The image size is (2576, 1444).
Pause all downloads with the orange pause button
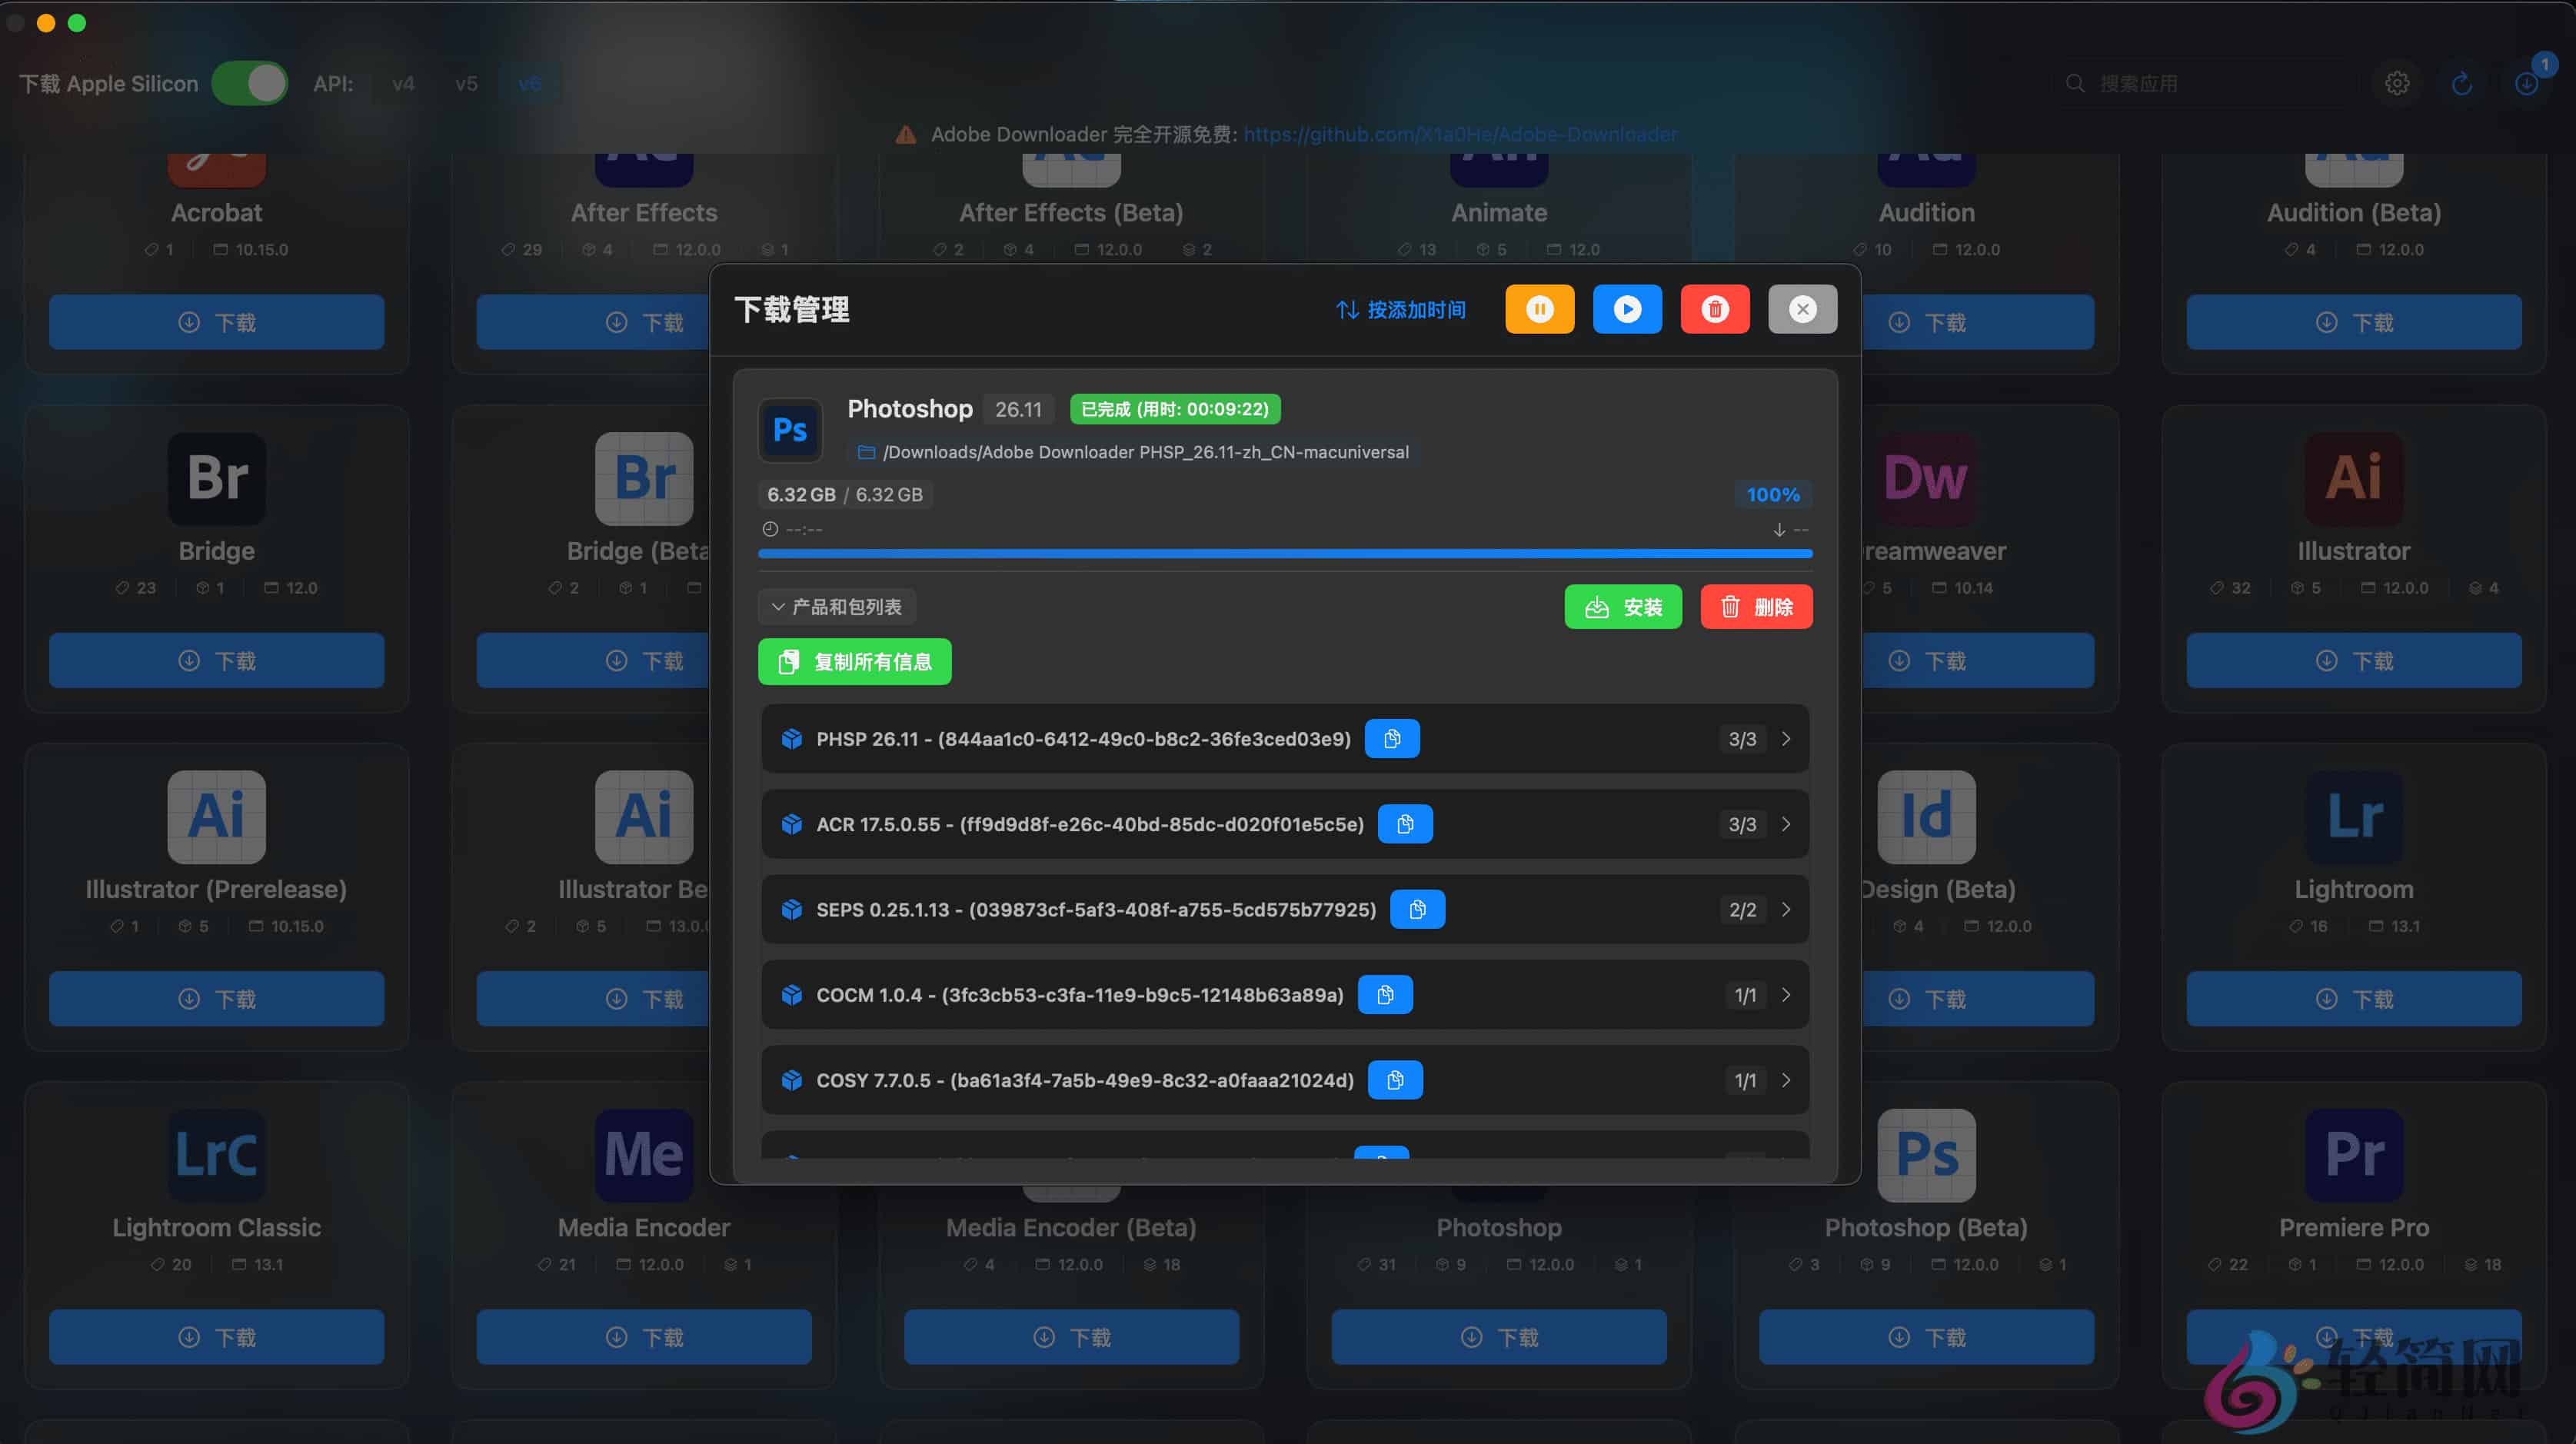click(x=1539, y=309)
